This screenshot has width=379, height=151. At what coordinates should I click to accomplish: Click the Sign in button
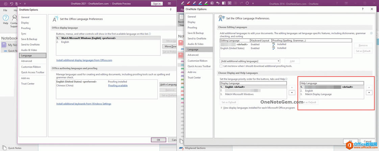tap(157, 4)
